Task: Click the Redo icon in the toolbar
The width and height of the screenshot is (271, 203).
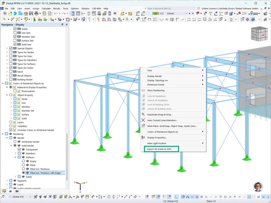Action: pos(63,13)
